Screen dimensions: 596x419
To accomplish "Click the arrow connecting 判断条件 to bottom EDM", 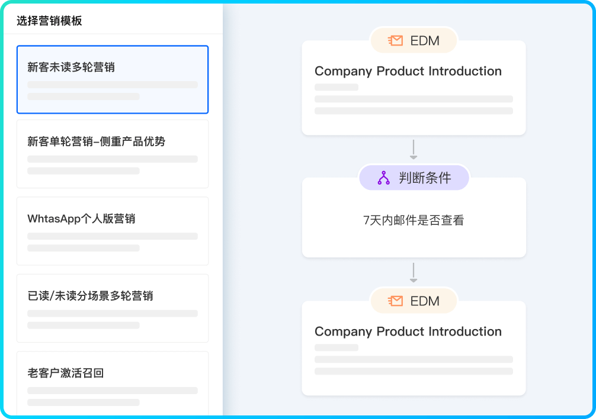I will [x=414, y=273].
